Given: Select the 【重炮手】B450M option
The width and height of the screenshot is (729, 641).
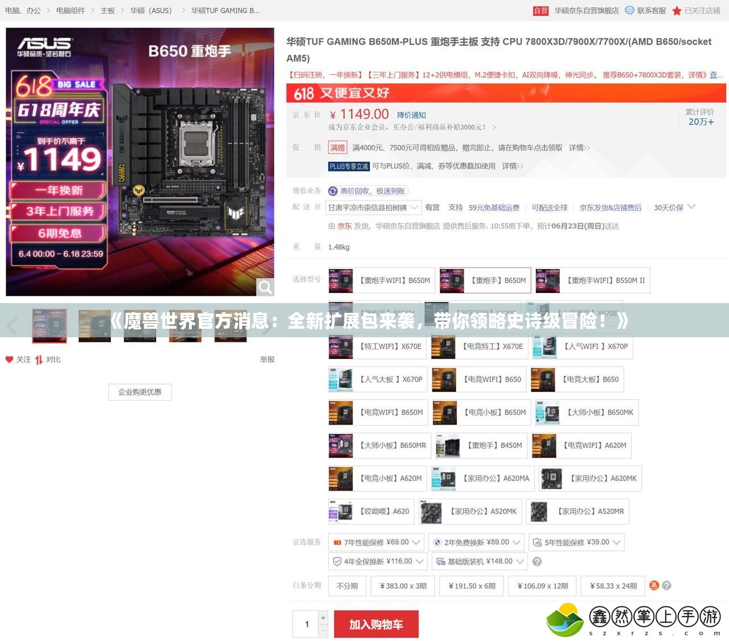Looking at the screenshot, I should pos(482,446).
